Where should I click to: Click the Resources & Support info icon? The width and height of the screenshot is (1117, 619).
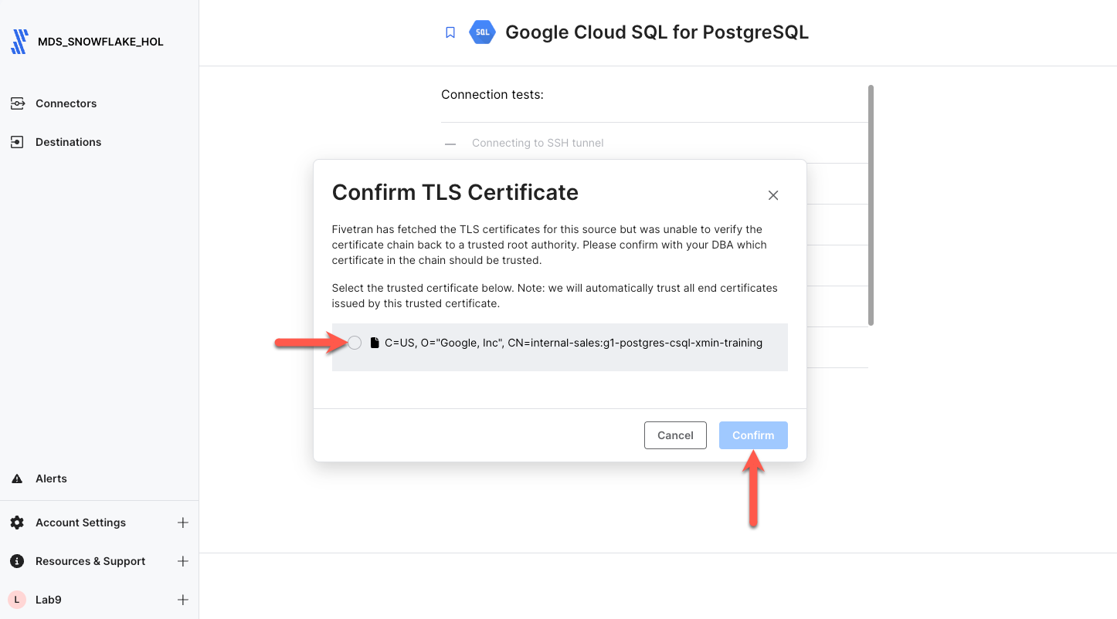[x=17, y=561]
